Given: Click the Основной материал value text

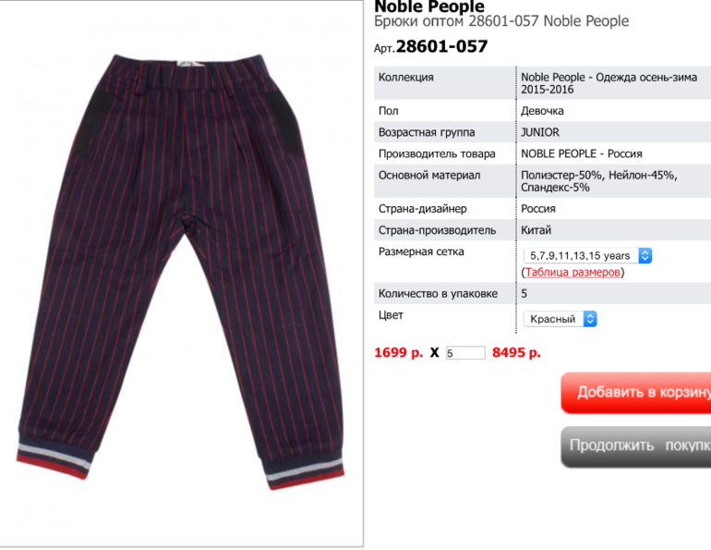Looking at the screenshot, I should (x=599, y=181).
